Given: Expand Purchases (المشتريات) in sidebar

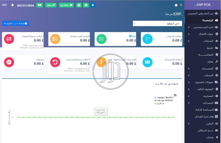Looking at the screenshot, I should tap(203, 68).
